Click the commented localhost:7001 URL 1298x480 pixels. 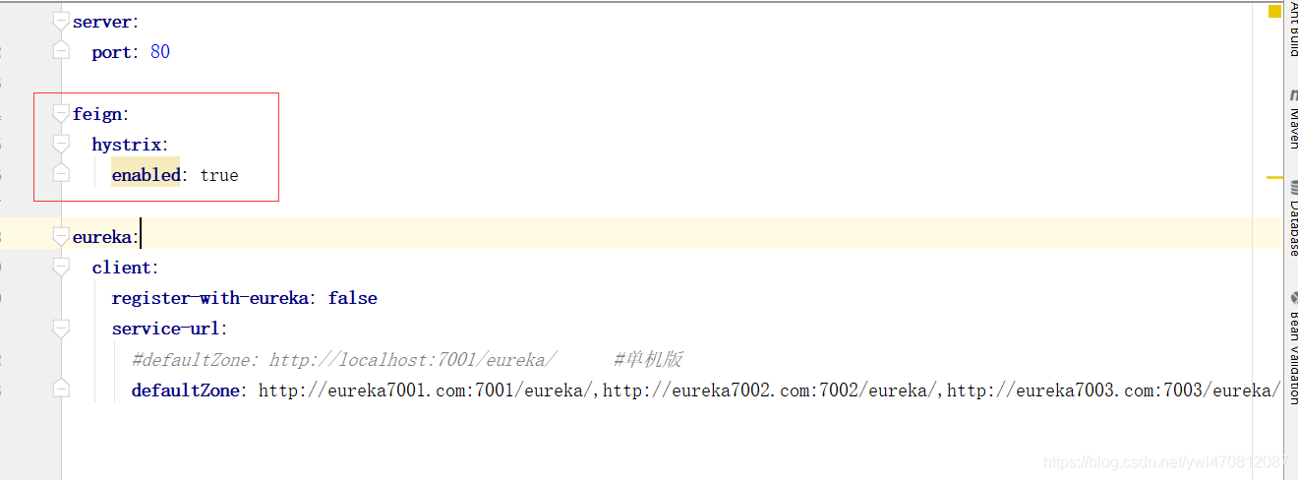tap(413, 360)
